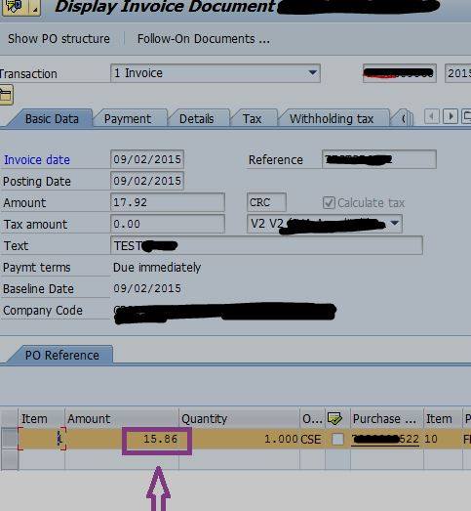471x511 pixels.
Task: Switch to the Payment tab
Action: (128, 118)
